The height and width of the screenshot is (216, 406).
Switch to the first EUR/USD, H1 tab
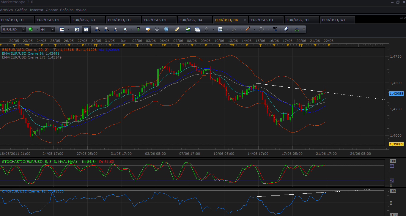pos(266,20)
